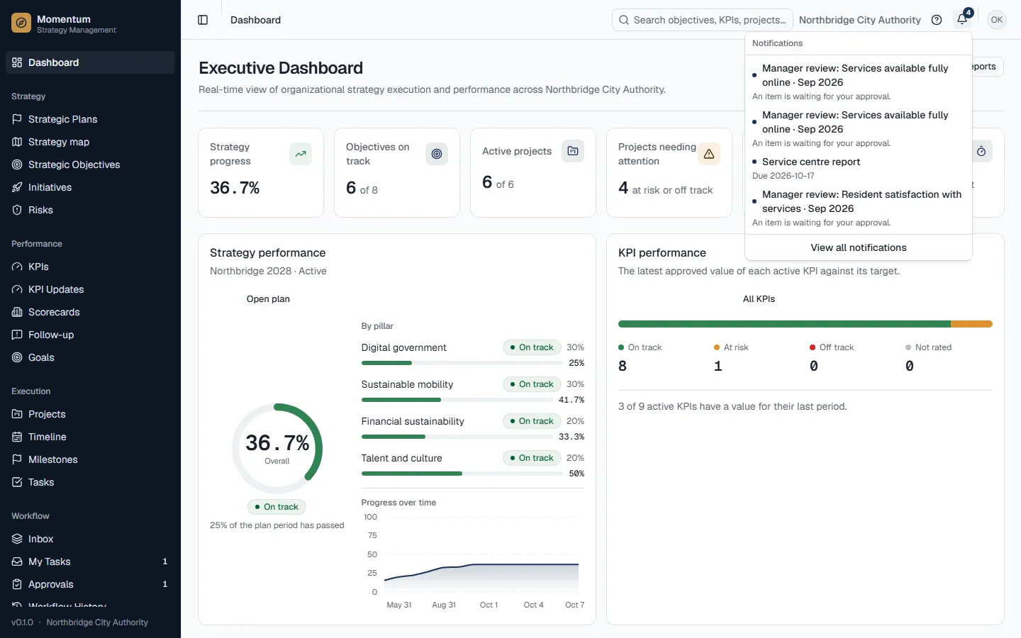Click Open plan link
1021x638 pixels.
[x=268, y=299]
